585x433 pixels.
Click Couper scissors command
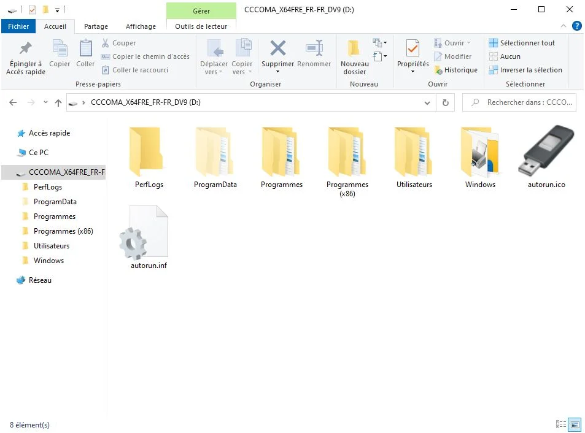(119, 43)
